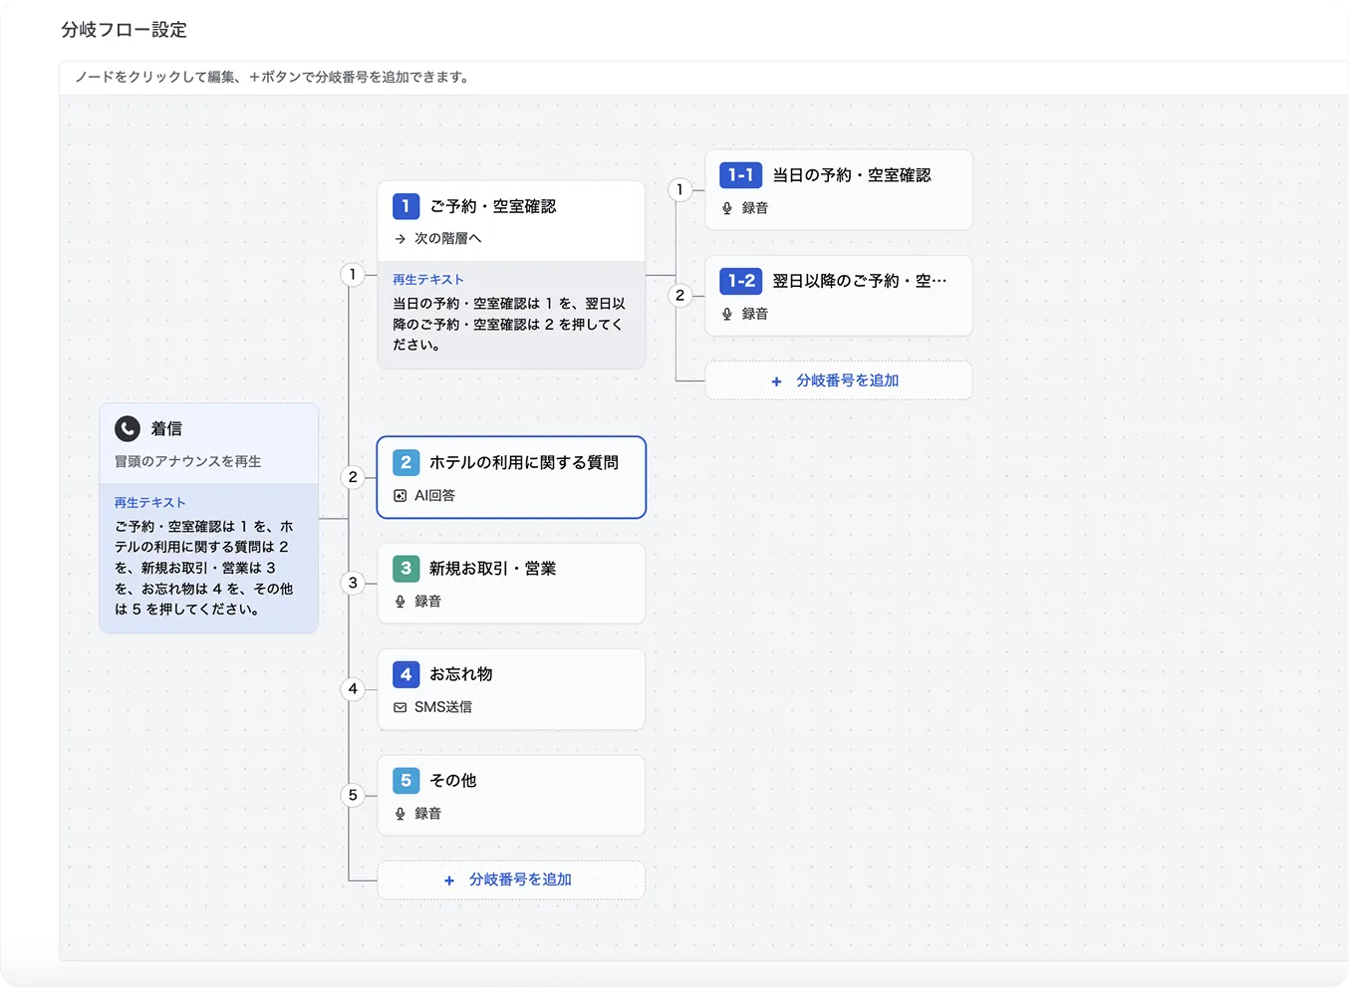The width and height of the screenshot is (1349, 988).
Task: Click the 分岐フロー設定 heading
Action: [125, 30]
